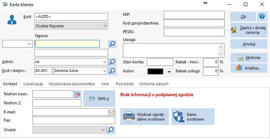Open the Historia button
The image size is (270, 140).
249,58
